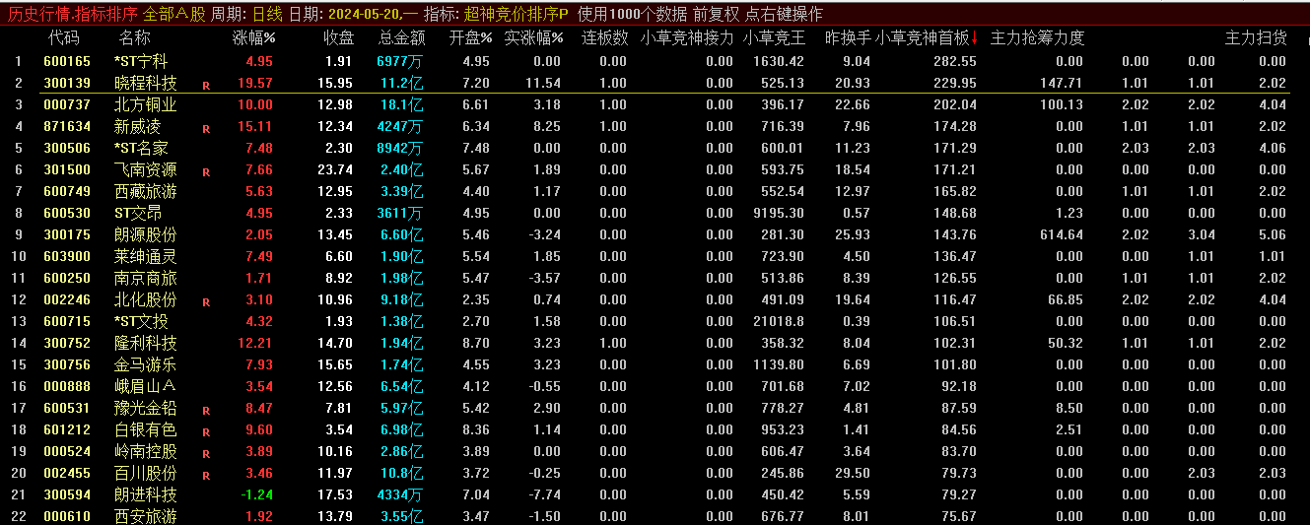The width and height of the screenshot is (1310, 525).
Task: Click the R marker beside 豫光金铅
Action: coord(206,410)
